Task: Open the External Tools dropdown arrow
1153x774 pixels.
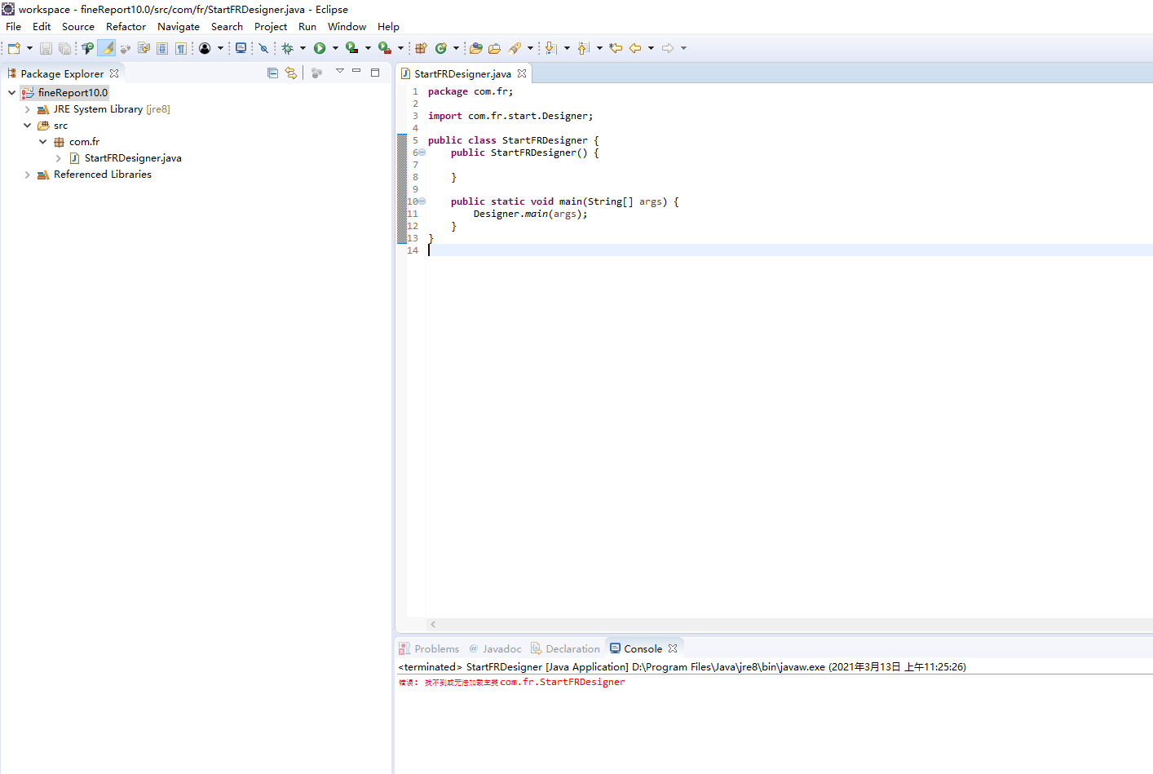Action: tap(400, 48)
